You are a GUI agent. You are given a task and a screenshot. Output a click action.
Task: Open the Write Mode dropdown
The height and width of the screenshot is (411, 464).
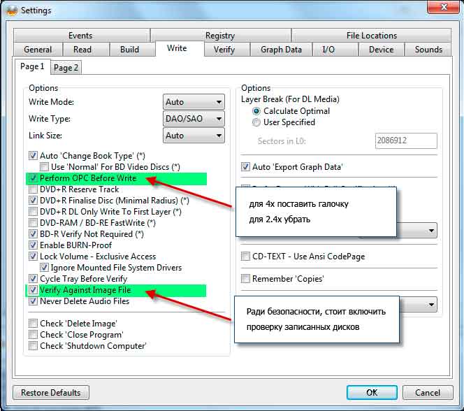point(194,102)
